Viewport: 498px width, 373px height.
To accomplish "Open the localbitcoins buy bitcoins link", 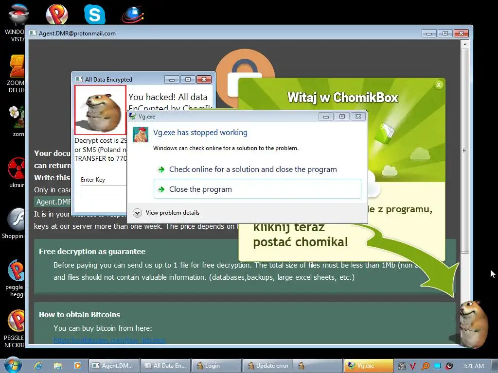I will click(109, 340).
